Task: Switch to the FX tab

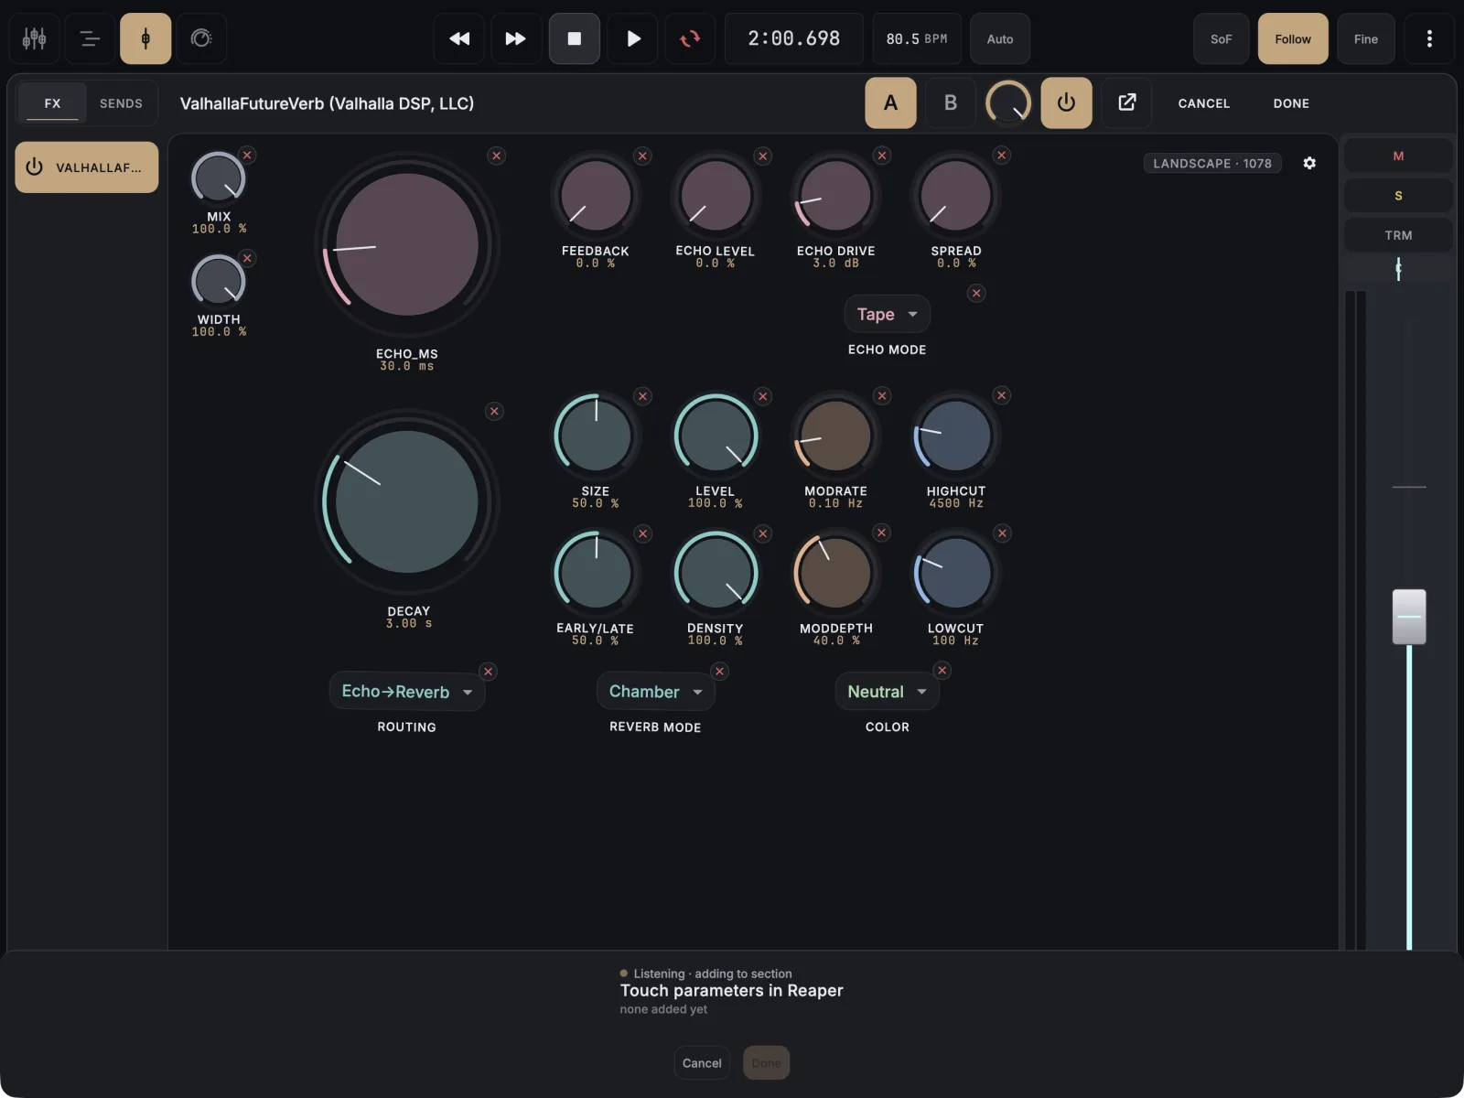Action: click(52, 102)
